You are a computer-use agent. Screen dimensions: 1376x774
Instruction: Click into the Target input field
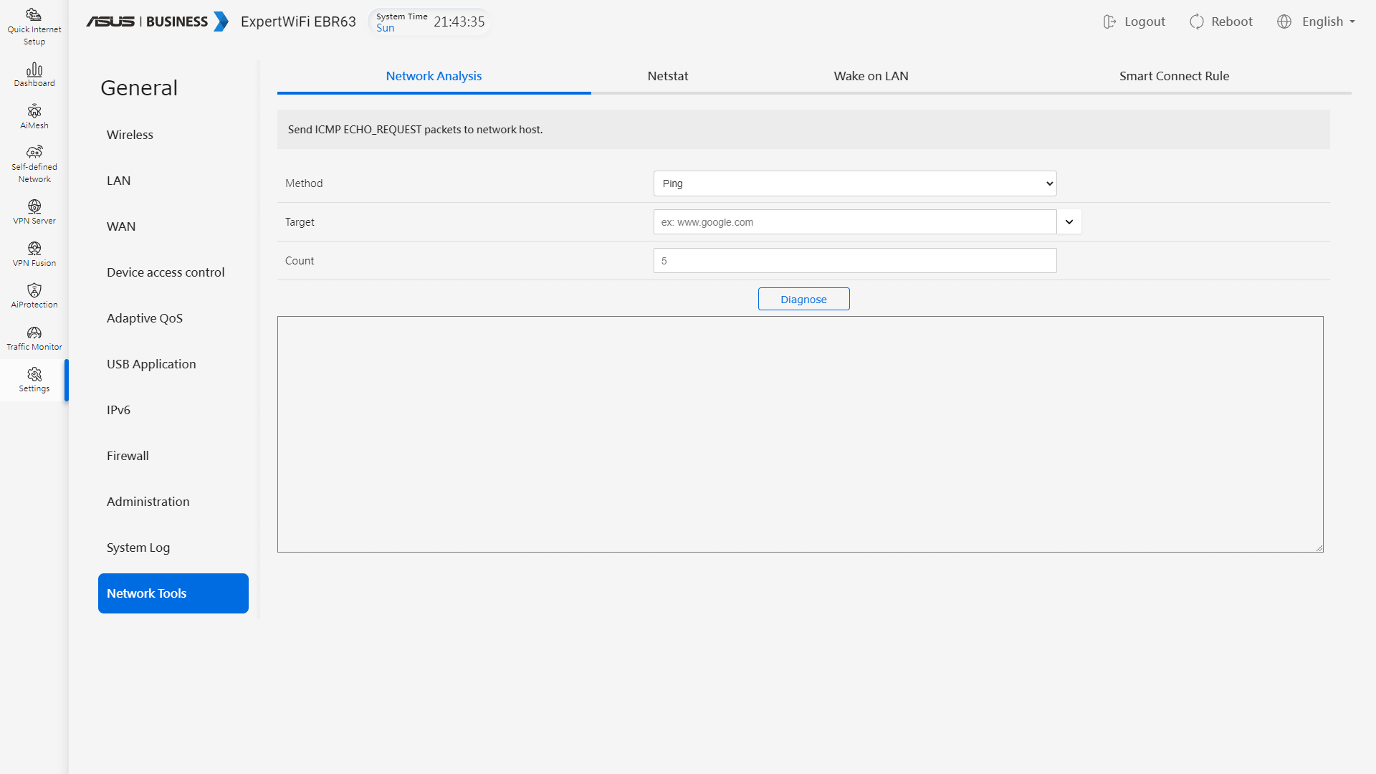[x=854, y=222]
